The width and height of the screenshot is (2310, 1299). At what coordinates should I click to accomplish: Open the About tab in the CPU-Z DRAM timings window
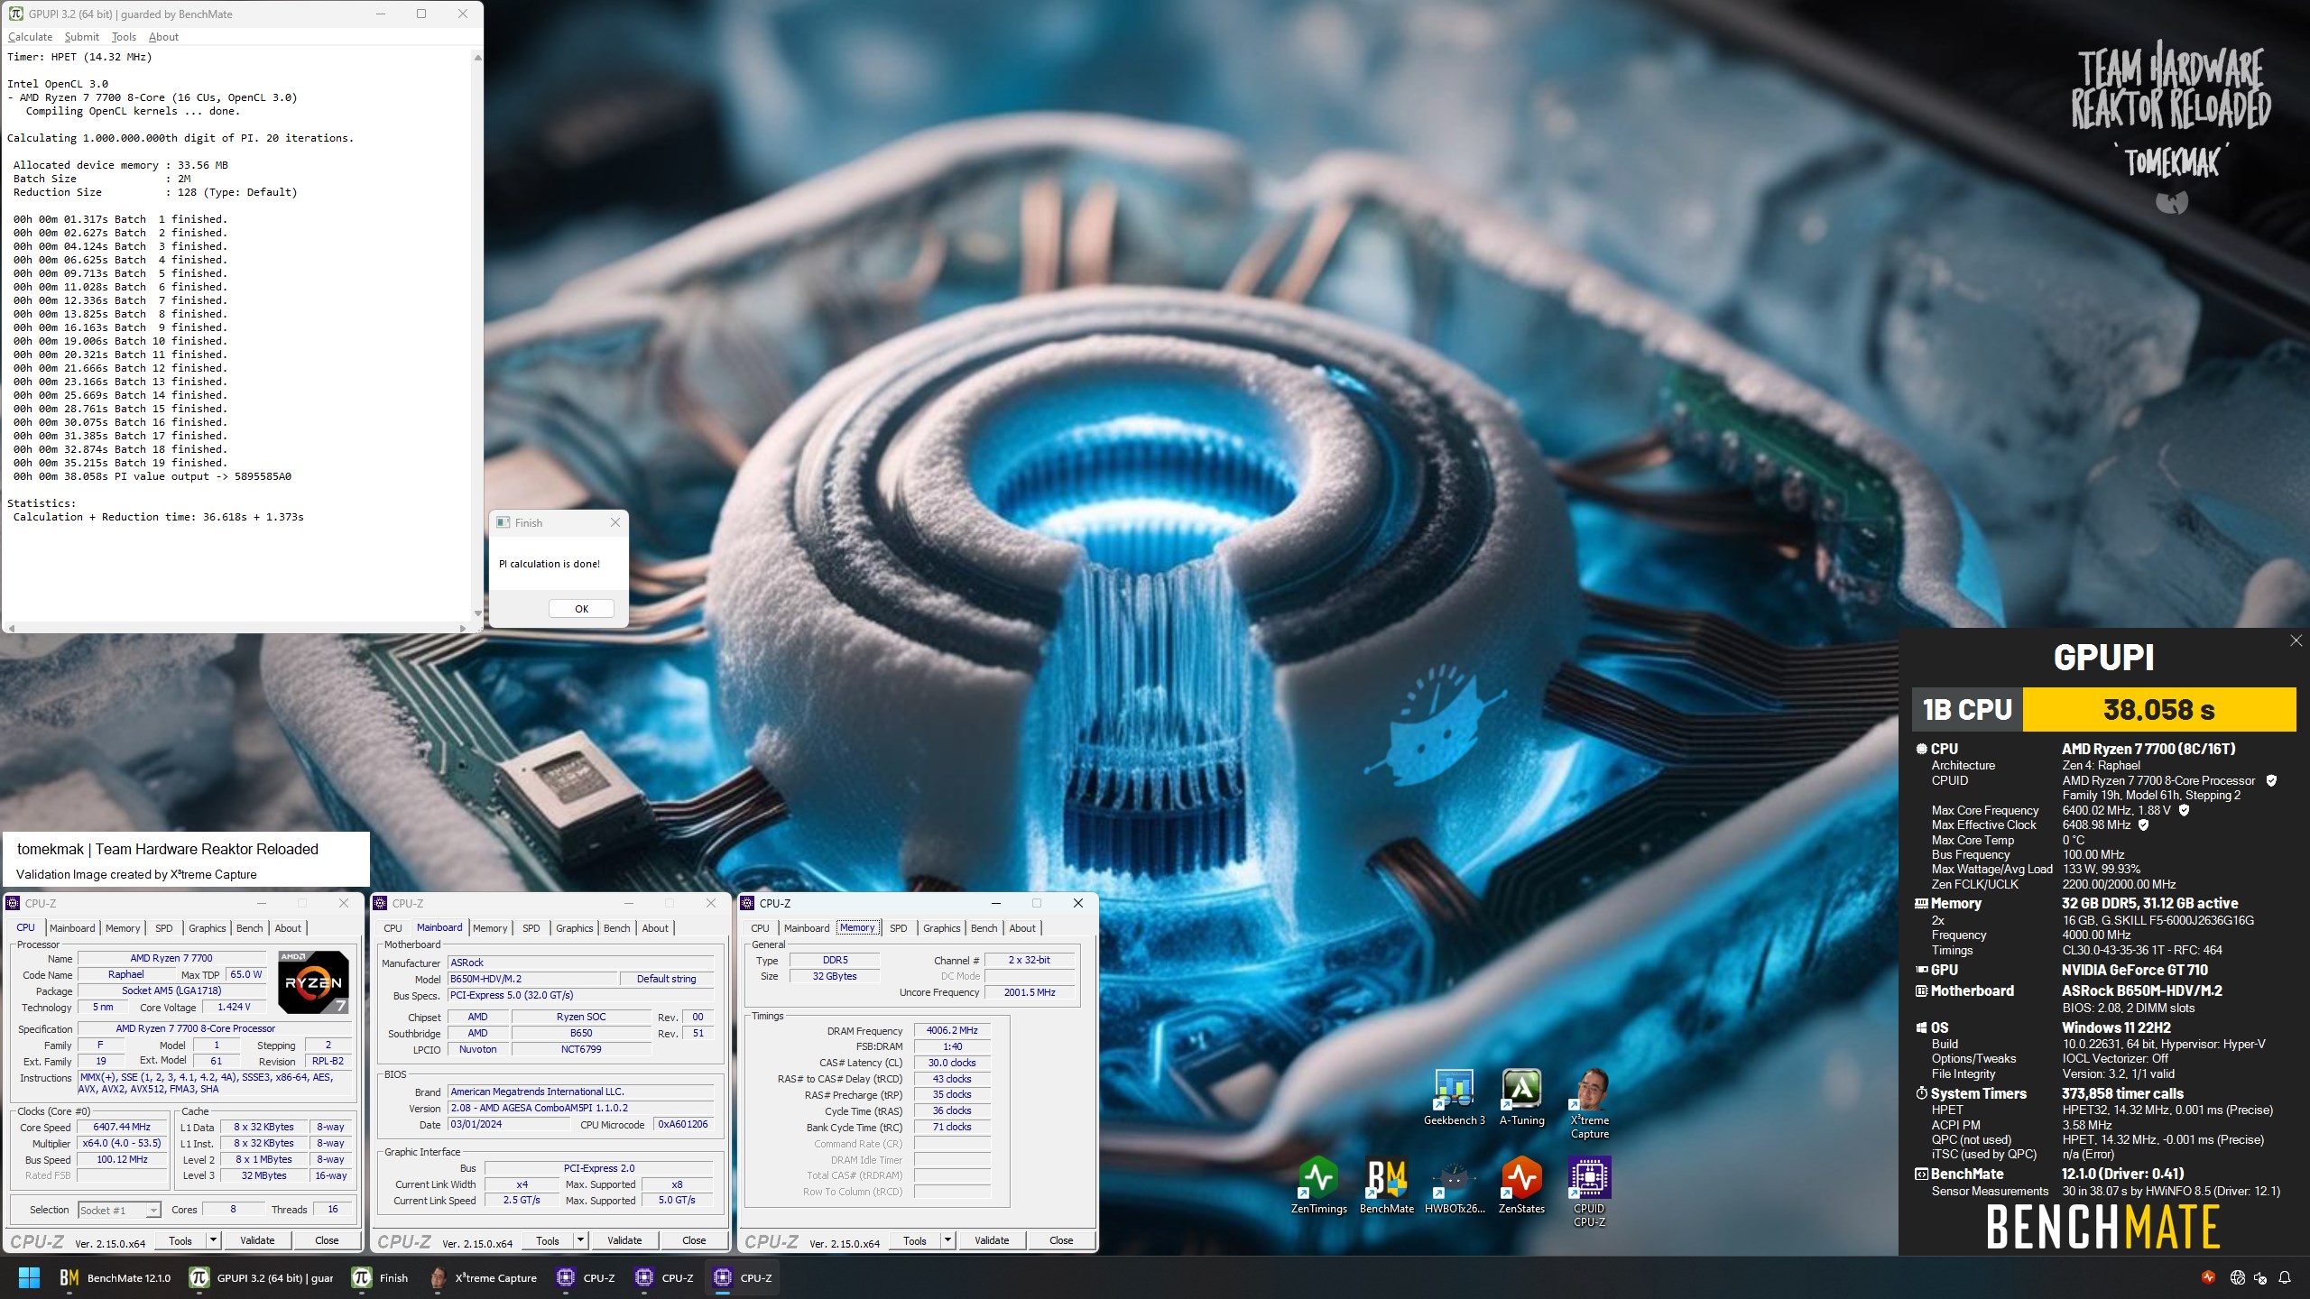tap(1022, 928)
